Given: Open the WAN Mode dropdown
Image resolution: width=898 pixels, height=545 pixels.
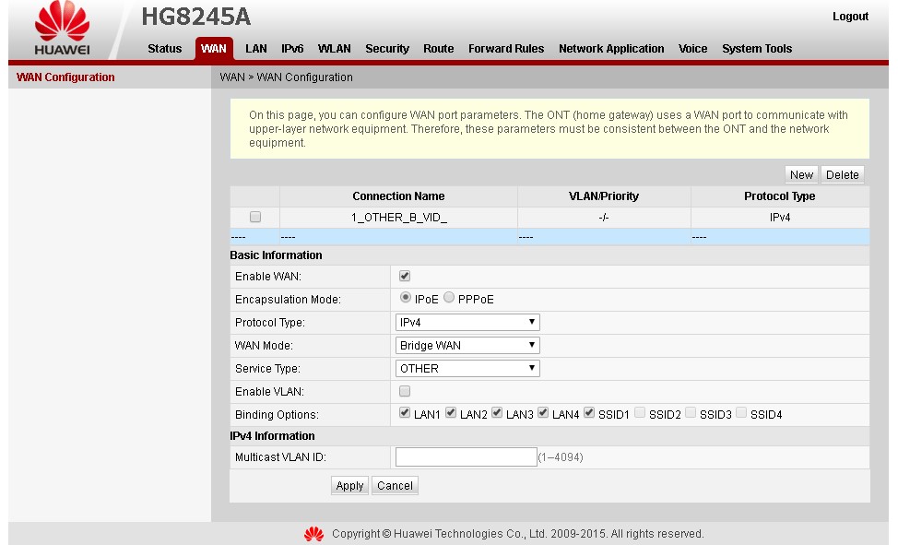Looking at the screenshot, I should pos(467,345).
